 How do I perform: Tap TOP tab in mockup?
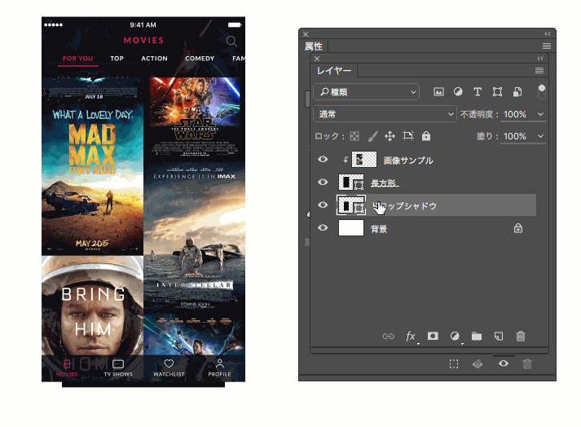coord(117,59)
